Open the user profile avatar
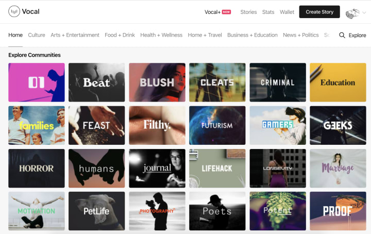Screen dimensions: 371x234 [x=352, y=13]
